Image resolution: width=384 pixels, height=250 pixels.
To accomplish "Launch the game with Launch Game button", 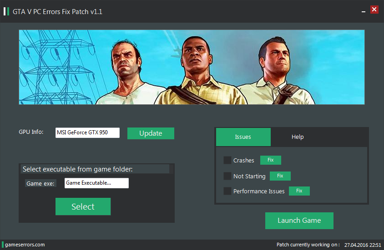I will point(299,221).
